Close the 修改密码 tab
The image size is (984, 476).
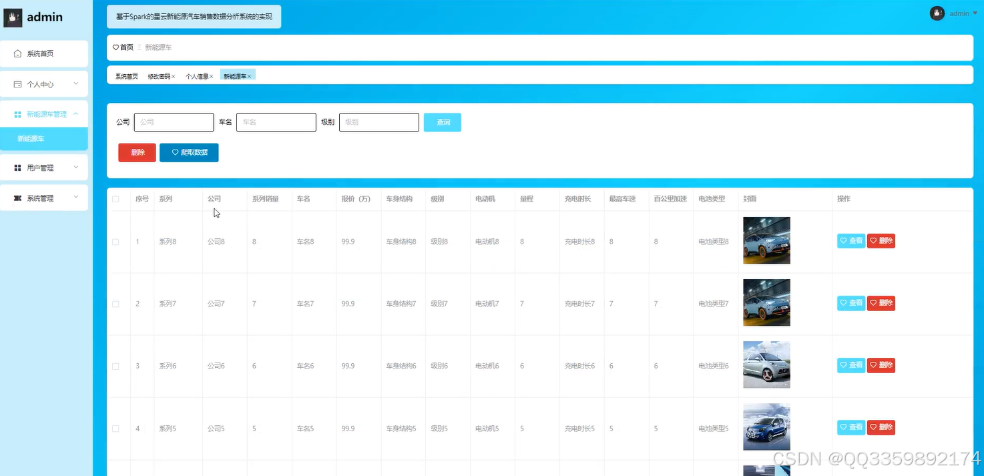point(174,77)
